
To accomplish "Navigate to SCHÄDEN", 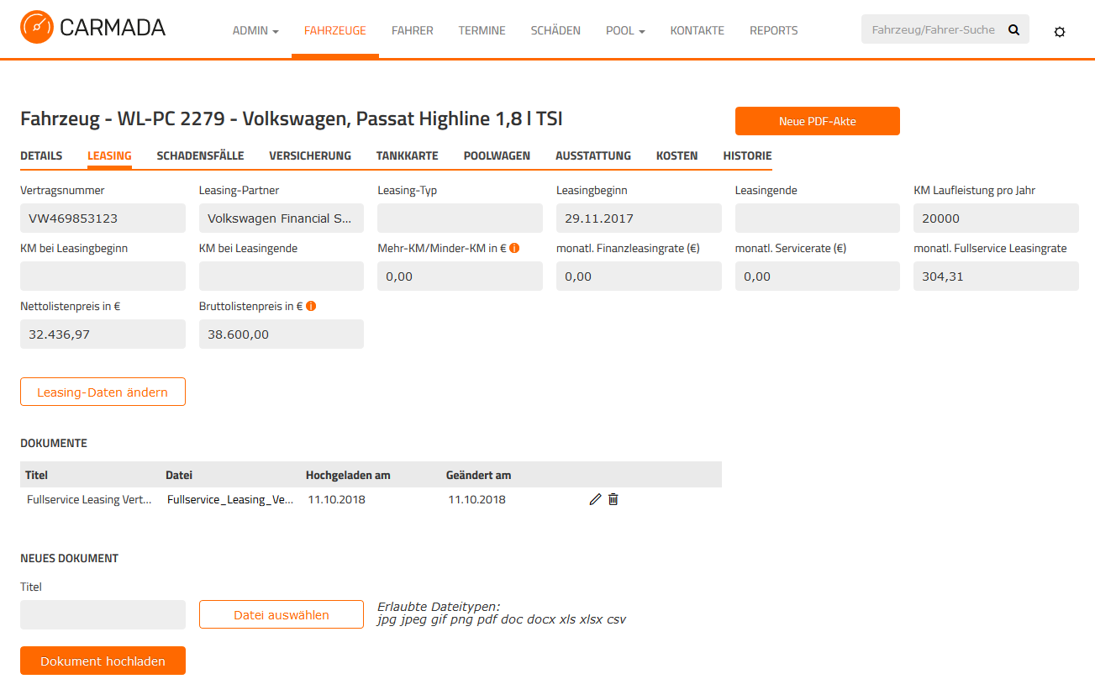I will pyautogui.click(x=555, y=30).
